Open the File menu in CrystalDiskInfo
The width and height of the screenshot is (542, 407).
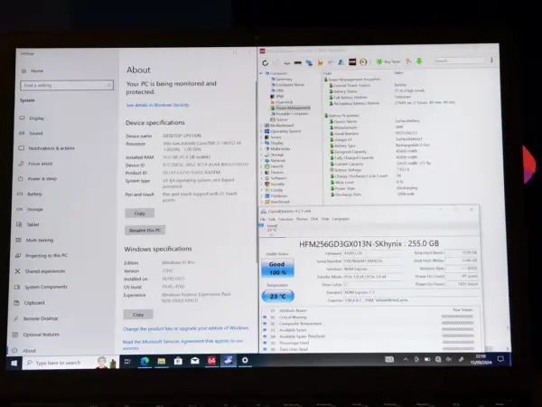coord(263,220)
